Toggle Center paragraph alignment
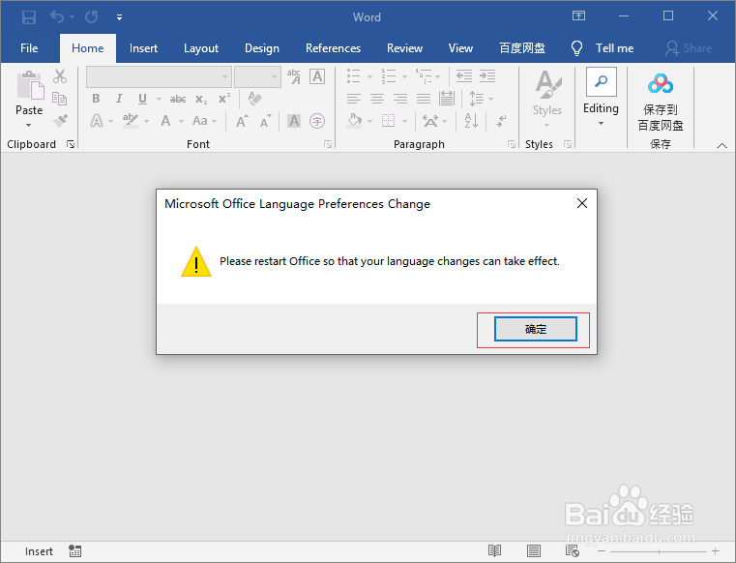This screenshot has width=736, height=563. click(377, 99)
